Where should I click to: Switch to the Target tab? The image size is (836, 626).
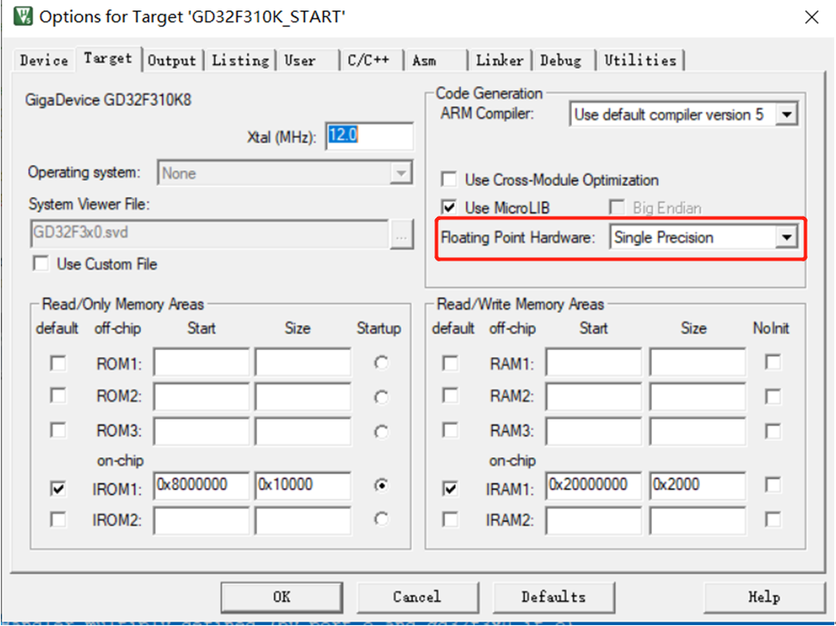pos(108,58)
